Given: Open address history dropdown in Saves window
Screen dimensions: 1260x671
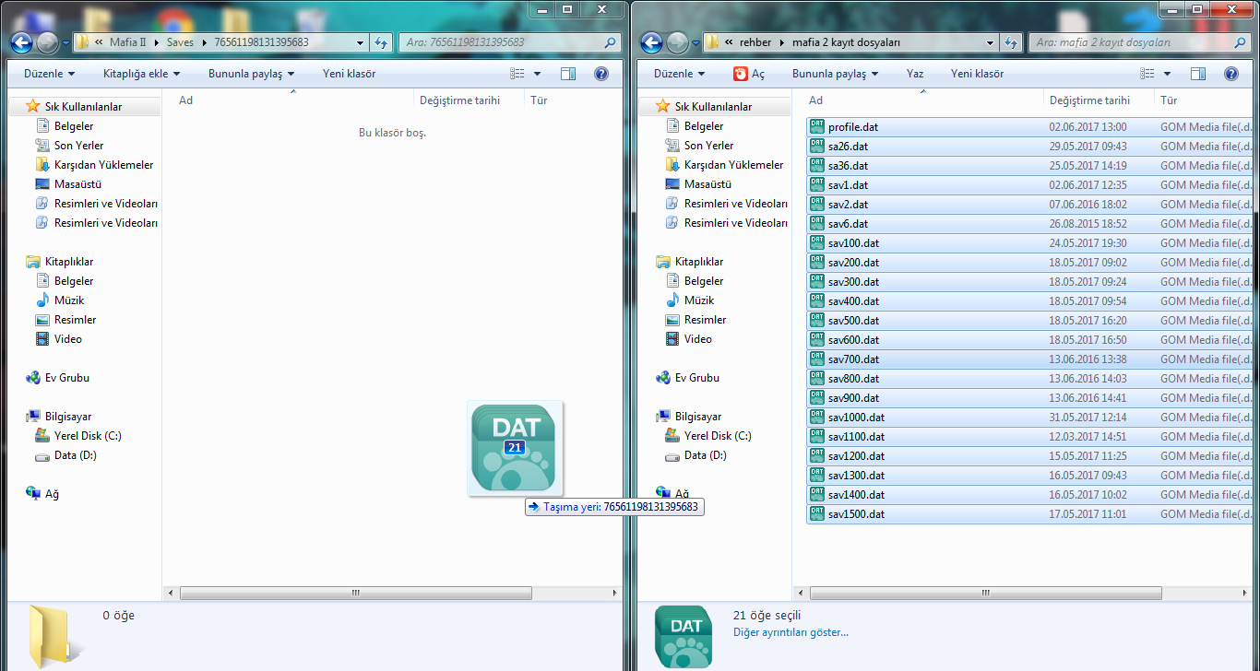Looking at the screenshot, I should [x=361, y=42].
